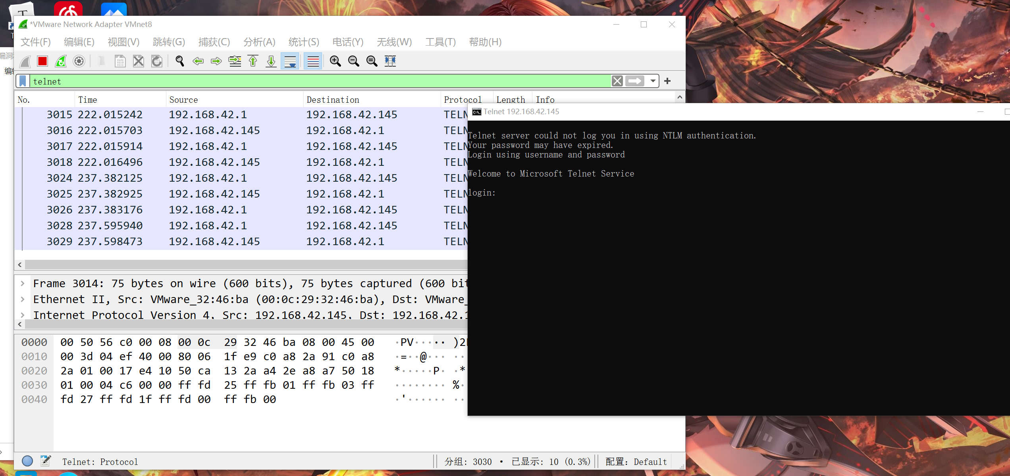Close the capture file icon
This screenshot has width=1010, height=476.
(138, 61)
